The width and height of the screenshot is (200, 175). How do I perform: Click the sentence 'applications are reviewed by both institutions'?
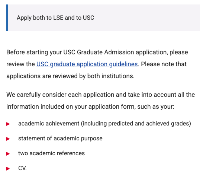tap(70, 76)
